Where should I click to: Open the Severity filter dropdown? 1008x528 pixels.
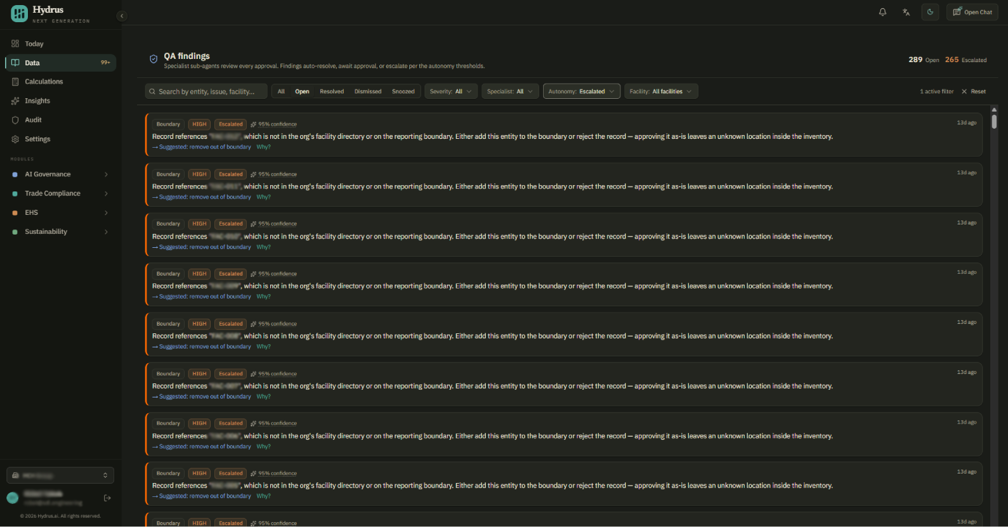451,91
